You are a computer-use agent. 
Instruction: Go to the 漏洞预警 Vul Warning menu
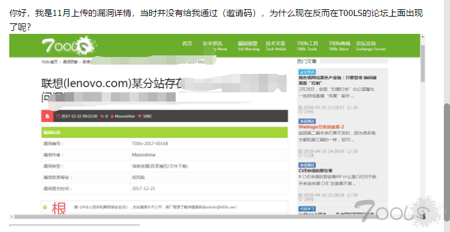click(x=248, y=46)
